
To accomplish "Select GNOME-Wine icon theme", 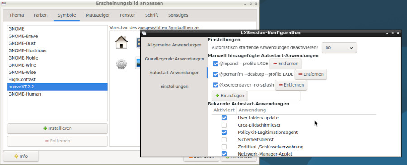I will [57, 65].
